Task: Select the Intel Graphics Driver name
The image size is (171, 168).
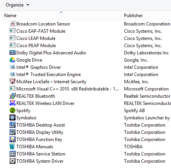Action: 39,67
